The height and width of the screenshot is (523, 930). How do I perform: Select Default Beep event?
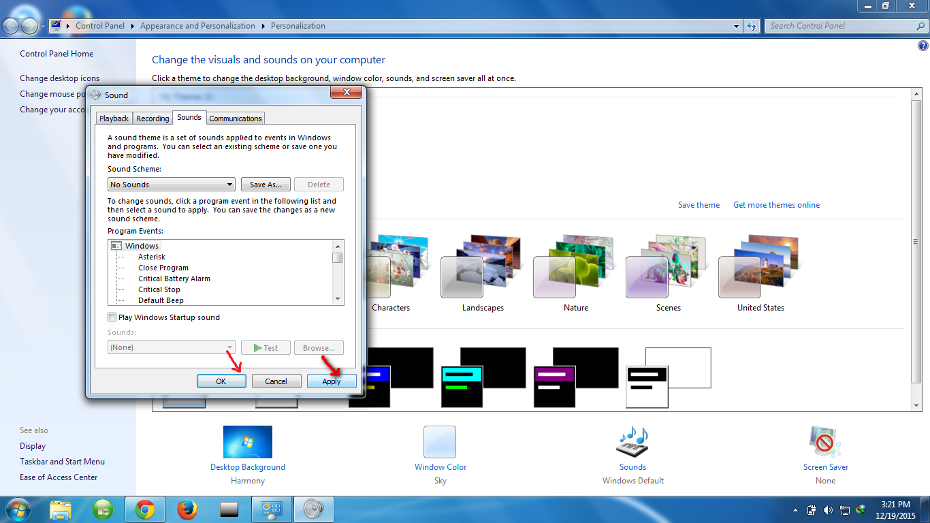tap(161, 300)
